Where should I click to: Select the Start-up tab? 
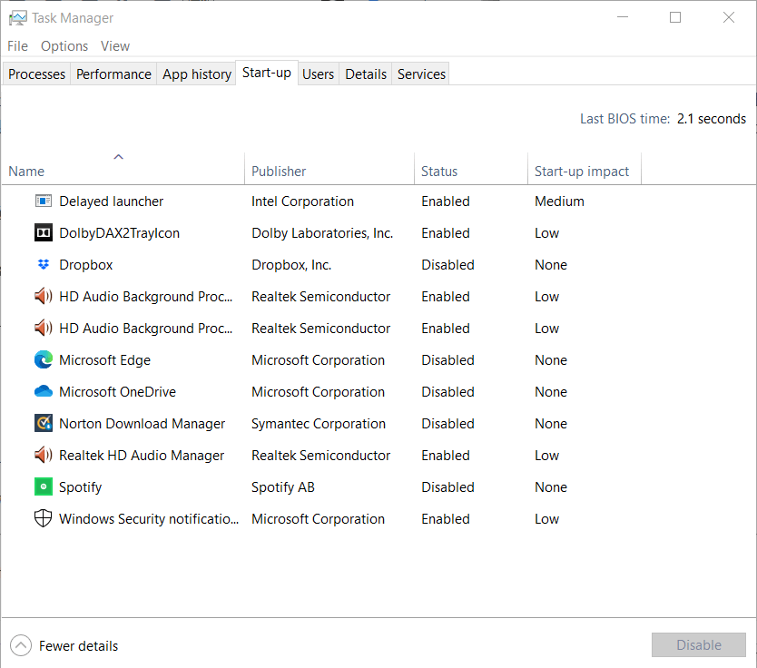point(267,73)
